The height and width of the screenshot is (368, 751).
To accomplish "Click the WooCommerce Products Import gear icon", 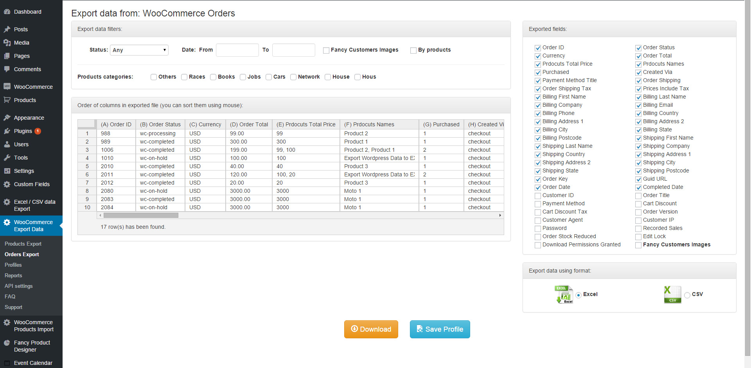I will click(x=7, y=322).
